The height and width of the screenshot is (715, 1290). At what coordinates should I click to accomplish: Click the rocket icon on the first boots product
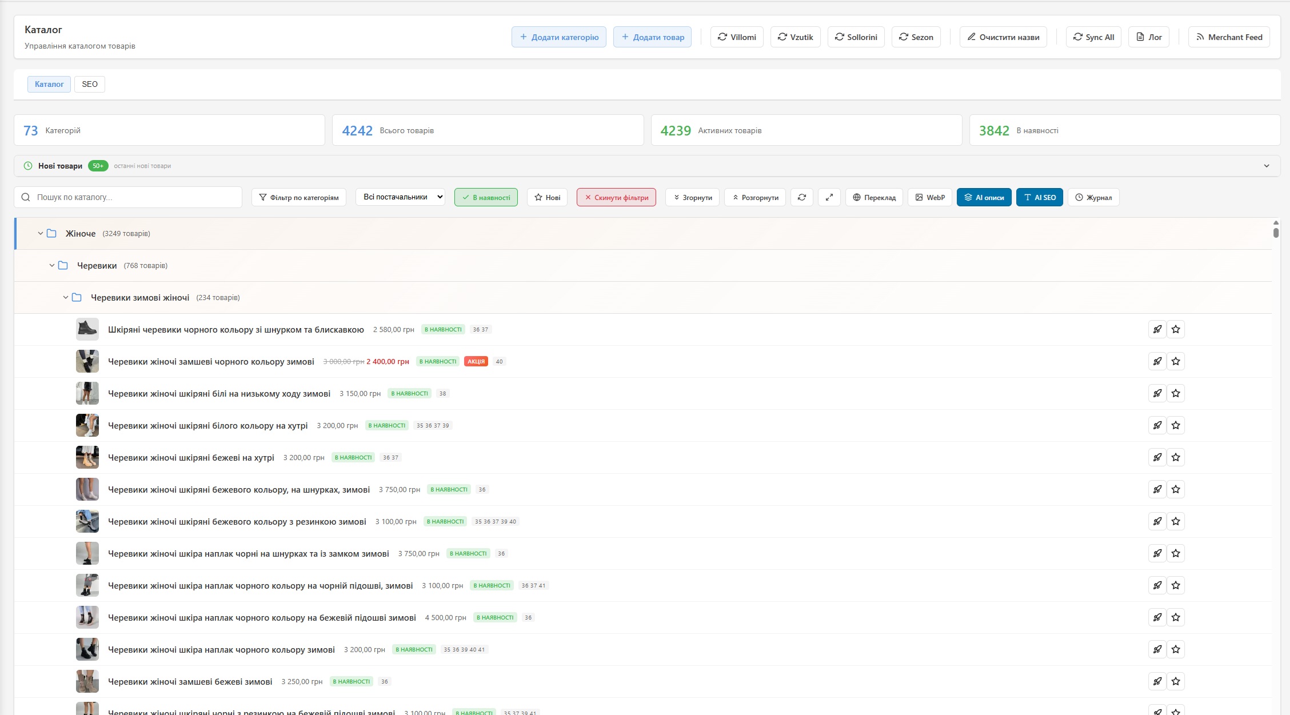coord(1158,329)
